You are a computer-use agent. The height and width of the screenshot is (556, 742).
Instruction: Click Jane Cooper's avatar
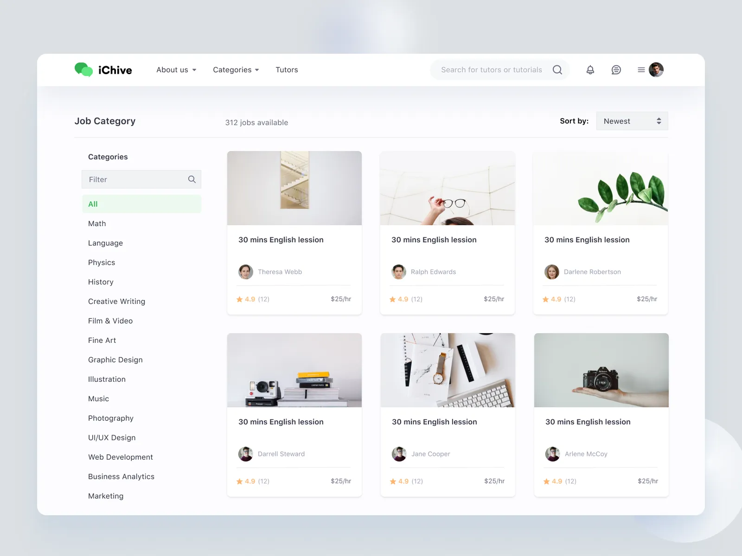click(399, 454)
